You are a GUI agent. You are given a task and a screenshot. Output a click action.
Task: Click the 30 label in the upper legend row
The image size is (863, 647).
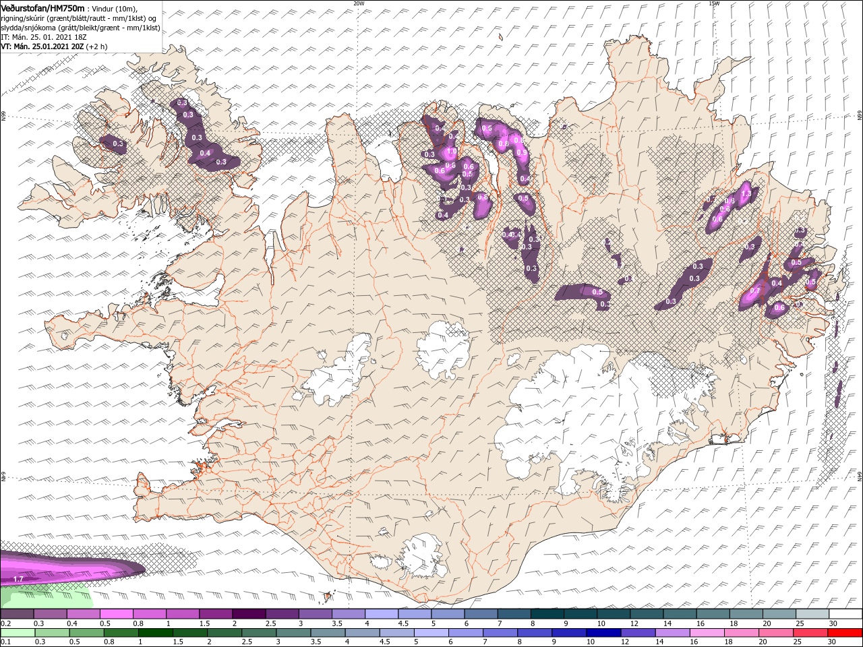point(833,623)
